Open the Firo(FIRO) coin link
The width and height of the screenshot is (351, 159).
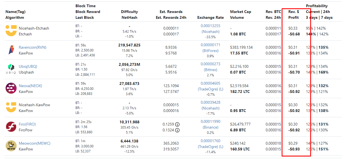click(x=27, y=124)
